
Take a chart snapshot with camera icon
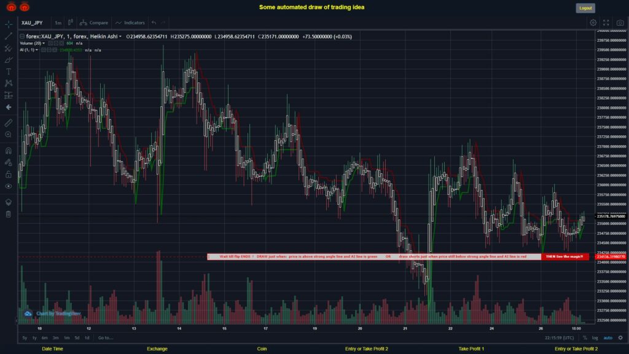click(x=620, y=23)
